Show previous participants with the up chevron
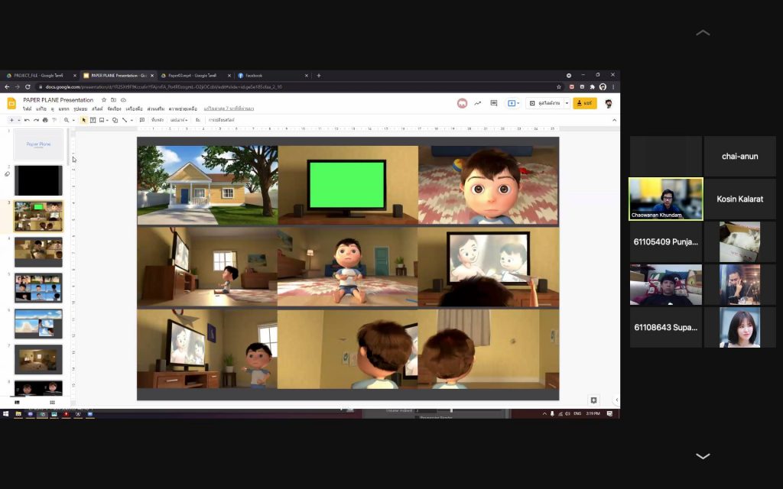The height and width of the screenshot is (489, 783). click(x=703, y=33)
